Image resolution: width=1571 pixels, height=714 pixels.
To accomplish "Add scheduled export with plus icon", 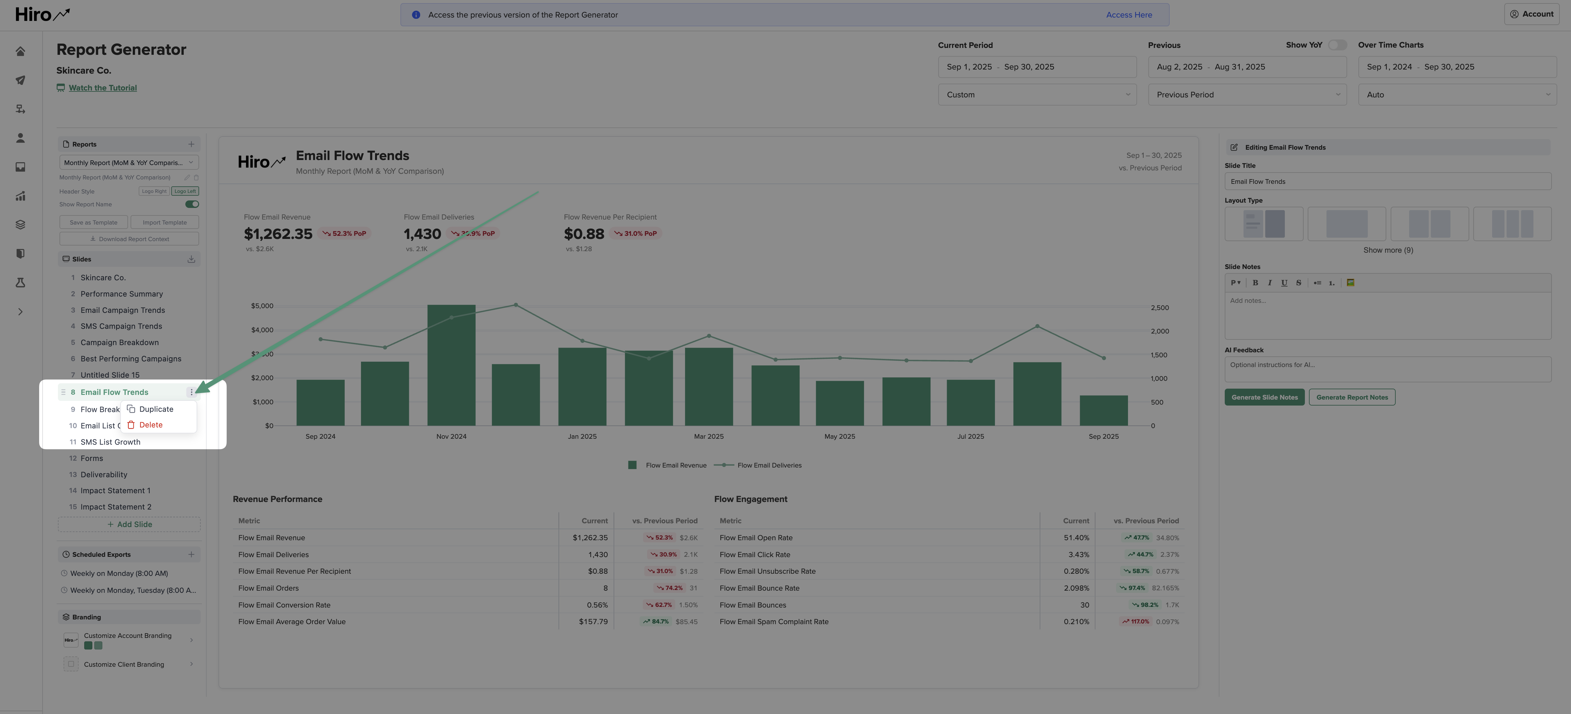I will tap(191, 554).
